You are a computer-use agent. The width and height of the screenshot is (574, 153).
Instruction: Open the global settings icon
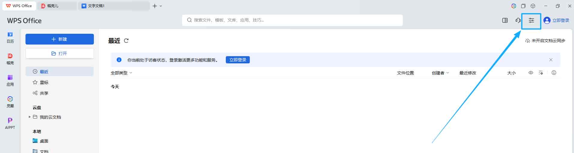(531, 20)
